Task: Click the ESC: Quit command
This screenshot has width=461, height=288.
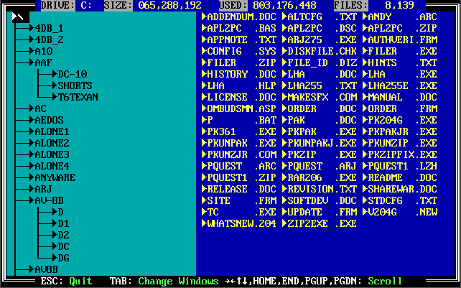Action: tap(67, 282)
